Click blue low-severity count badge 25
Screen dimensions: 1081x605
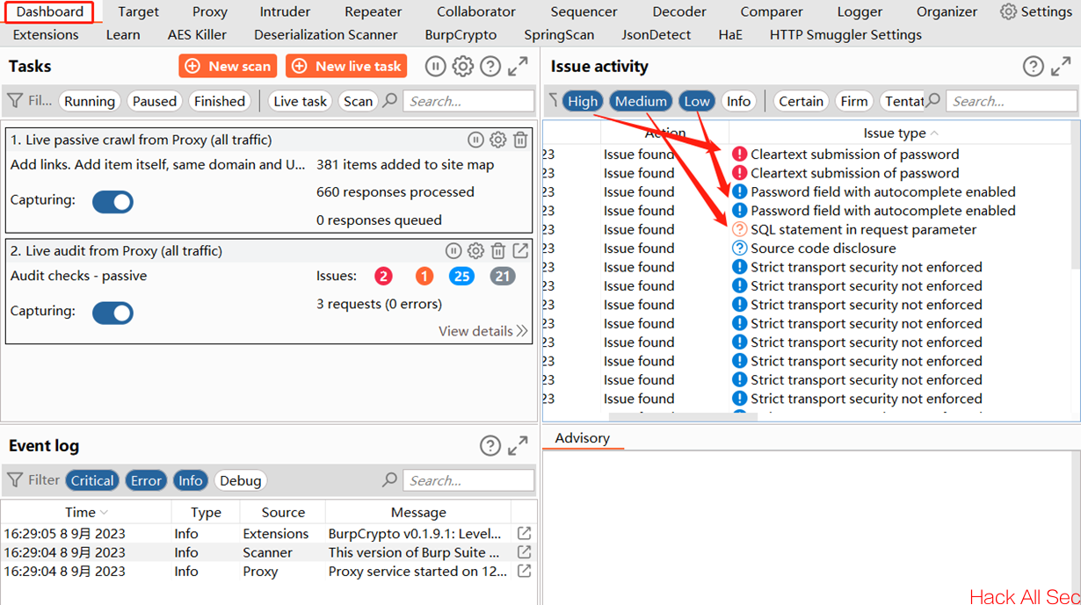tap(461, 277)
